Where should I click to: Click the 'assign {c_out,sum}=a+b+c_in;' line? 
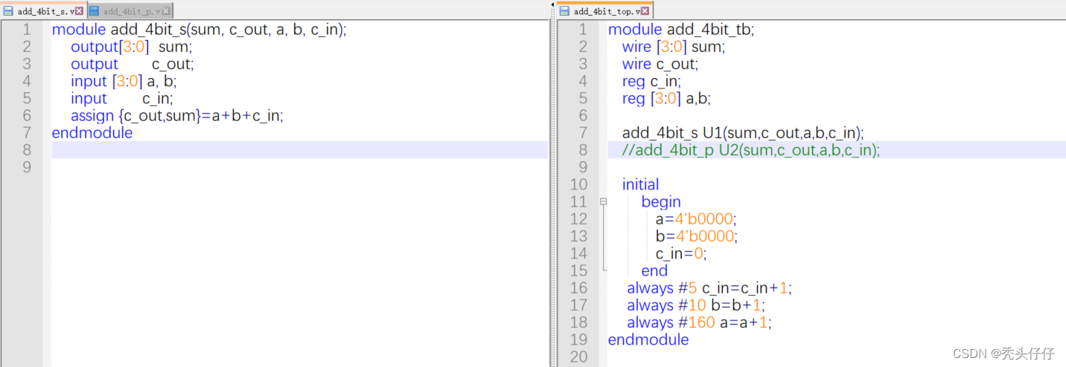tap(177, 115)
